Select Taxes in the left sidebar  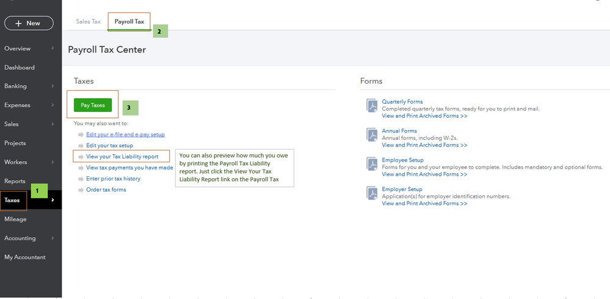pyautogui.click(x=12, y=200)
